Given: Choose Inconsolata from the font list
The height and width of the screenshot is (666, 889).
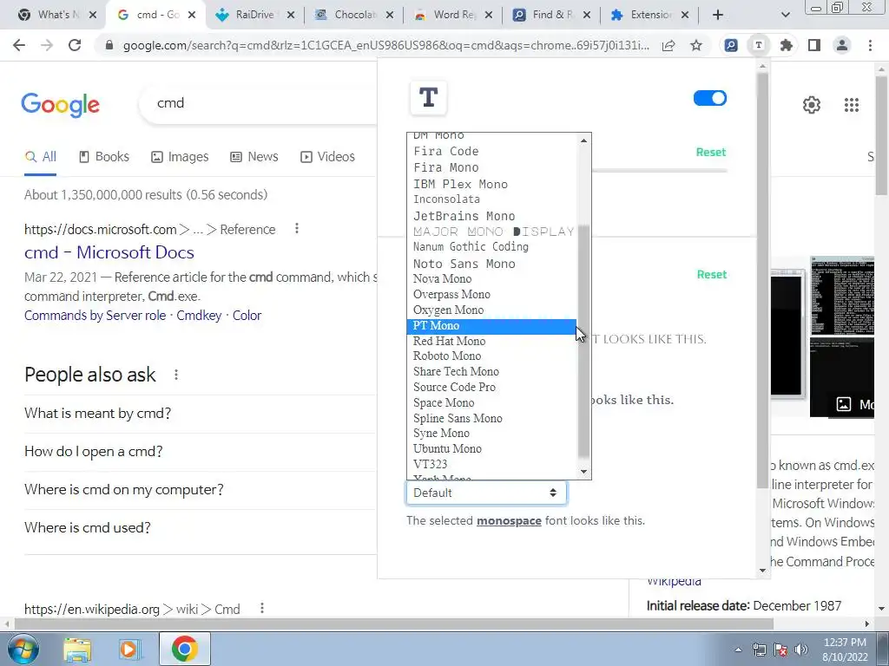Looking at the screenshot, I should [491, 199].
